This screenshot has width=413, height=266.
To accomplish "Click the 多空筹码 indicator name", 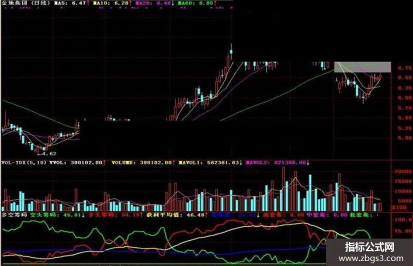I will (x=14, y=215).
